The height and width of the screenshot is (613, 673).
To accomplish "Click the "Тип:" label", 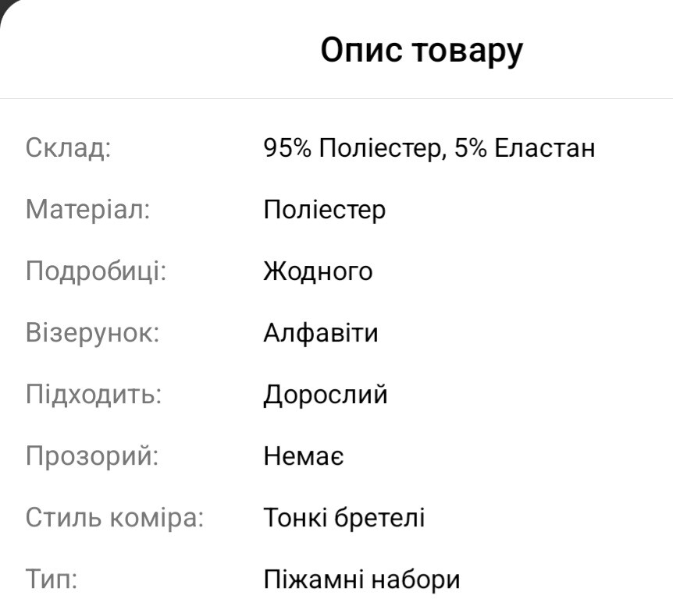I will click(x=52, y=580).
